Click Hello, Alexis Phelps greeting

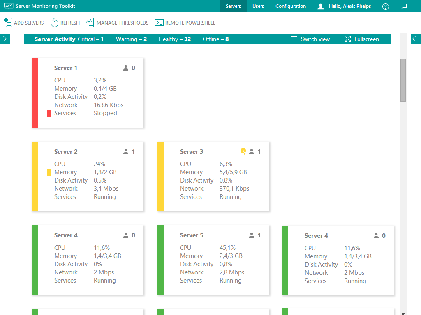350,6
